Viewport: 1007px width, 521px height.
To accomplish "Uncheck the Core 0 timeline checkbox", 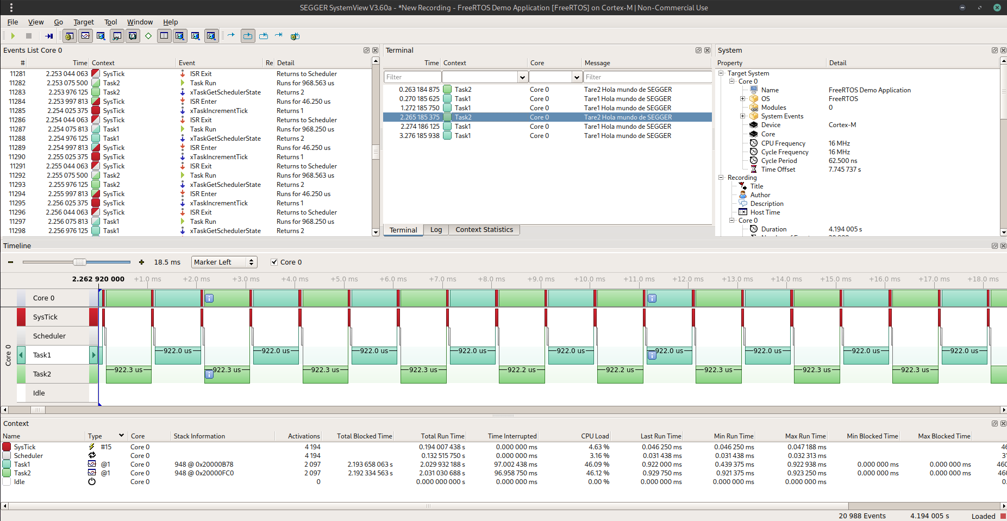I will tap(274, 262).
